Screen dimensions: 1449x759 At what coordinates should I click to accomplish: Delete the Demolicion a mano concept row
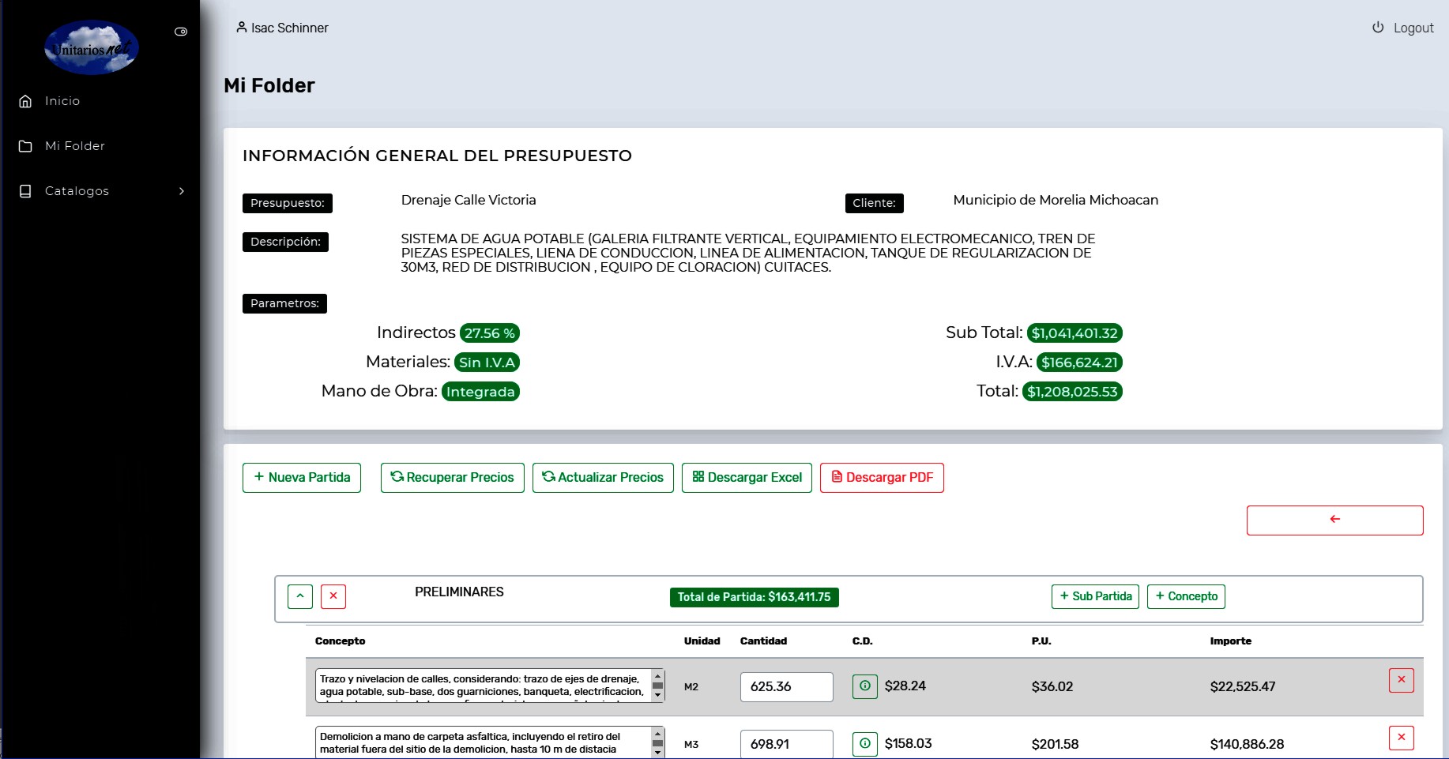tap(1401, 738)
